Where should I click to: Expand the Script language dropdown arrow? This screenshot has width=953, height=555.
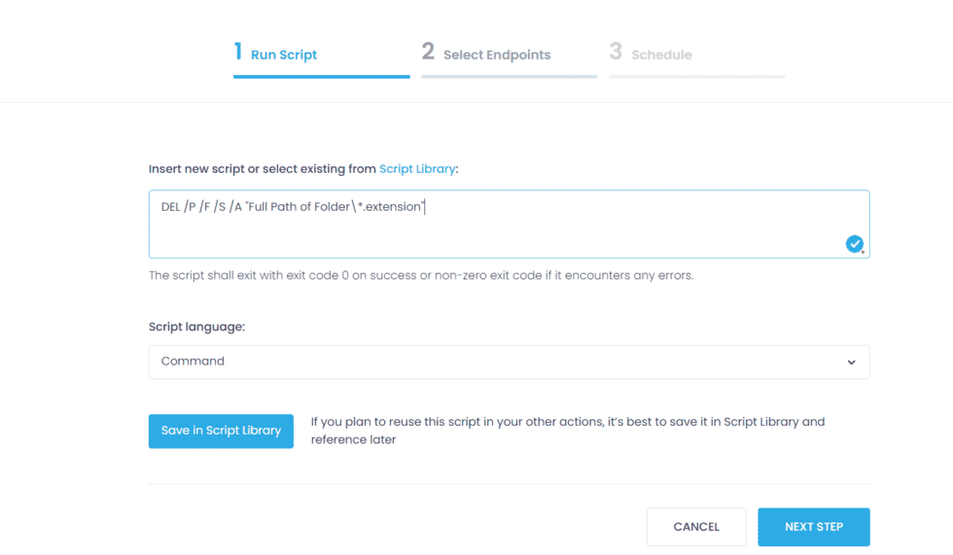pyautogui.click(x=851, y=363)
